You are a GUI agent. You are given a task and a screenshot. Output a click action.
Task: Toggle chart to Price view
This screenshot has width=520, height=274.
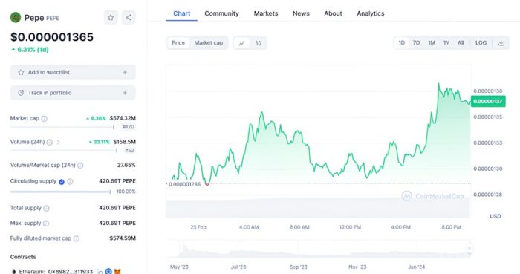[178, 43]
